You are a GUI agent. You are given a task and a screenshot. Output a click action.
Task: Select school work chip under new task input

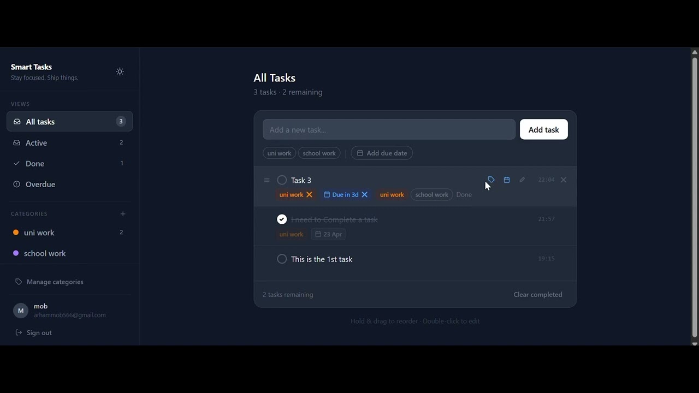(x=319, y=153)
